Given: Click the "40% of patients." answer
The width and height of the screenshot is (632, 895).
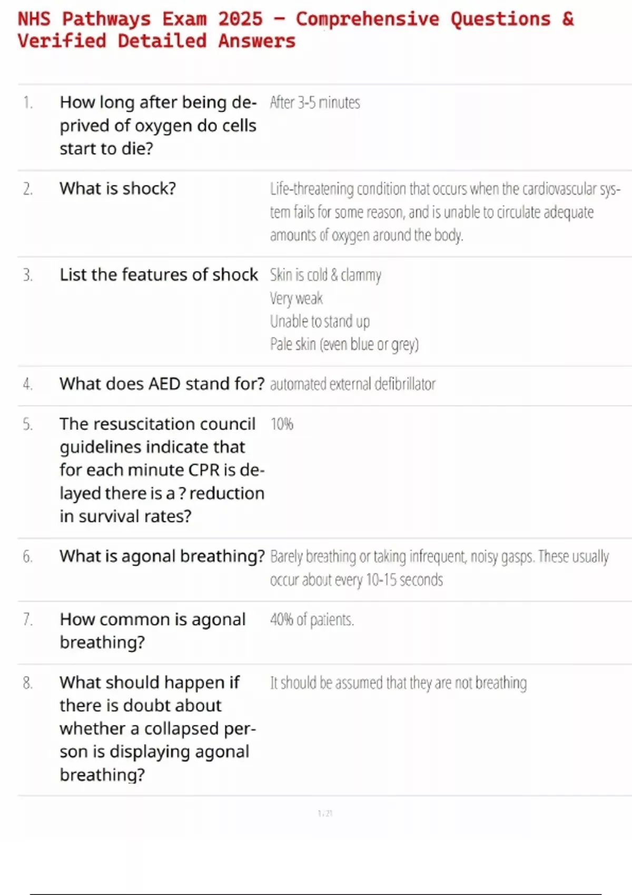Looking at the screenshot, I should pos(312,620).
